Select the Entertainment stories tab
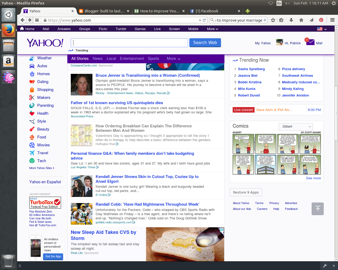The height and width of the screenshot is (270, 338). 132,59
